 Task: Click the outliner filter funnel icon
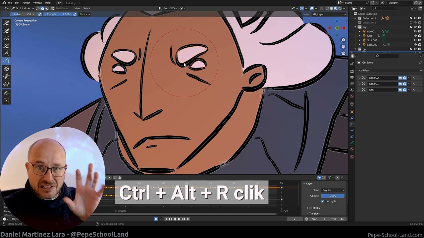[x=412, y=8]
